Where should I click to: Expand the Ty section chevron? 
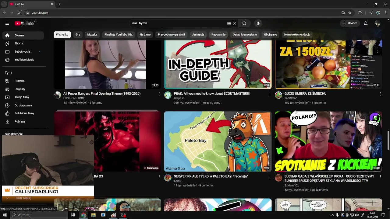(11, 73)
